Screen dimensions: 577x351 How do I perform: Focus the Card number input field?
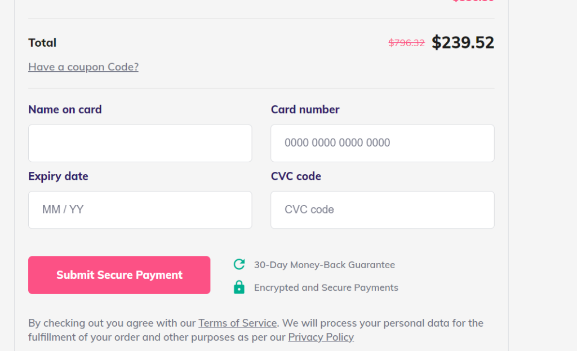tap(383, 143)
